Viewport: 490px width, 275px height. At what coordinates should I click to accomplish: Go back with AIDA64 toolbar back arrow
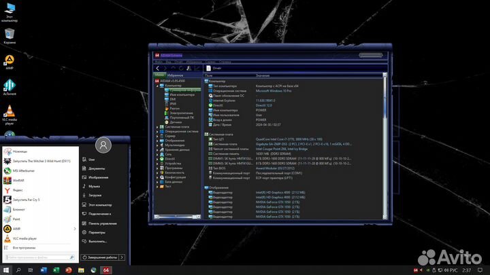tap(157, 68)
